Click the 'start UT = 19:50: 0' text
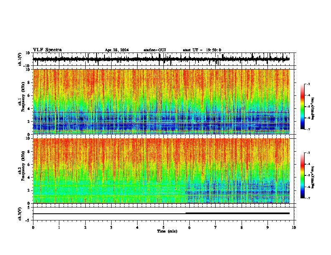The image size is (331, 255). click(x=202, y=50)
